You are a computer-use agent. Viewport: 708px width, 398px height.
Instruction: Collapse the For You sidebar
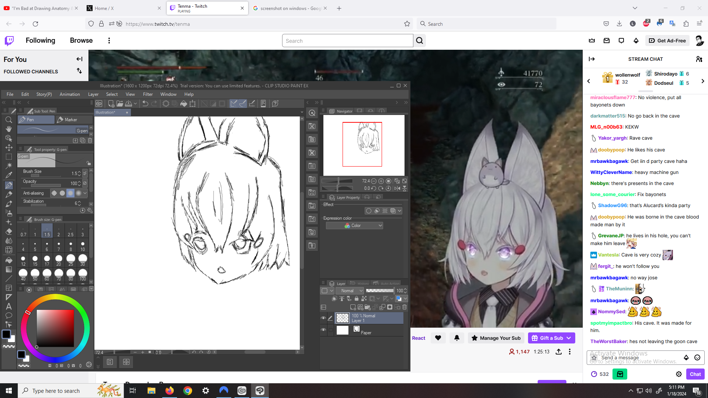(x=79, y=59)
